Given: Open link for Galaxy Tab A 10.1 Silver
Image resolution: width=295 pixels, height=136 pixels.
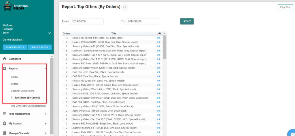Looking at the screenshot, I should (158, 55).
